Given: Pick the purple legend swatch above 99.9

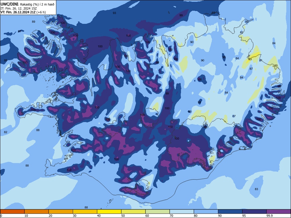Looking at the screenshot, I should tap(278, 212).
